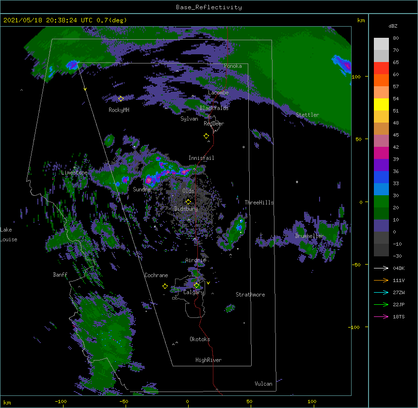
Task: Click the Strathmore label
Action: click(250, 295)
